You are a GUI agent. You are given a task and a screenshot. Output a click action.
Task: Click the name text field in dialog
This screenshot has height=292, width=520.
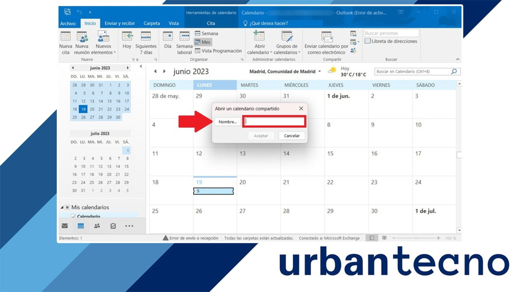274,121
